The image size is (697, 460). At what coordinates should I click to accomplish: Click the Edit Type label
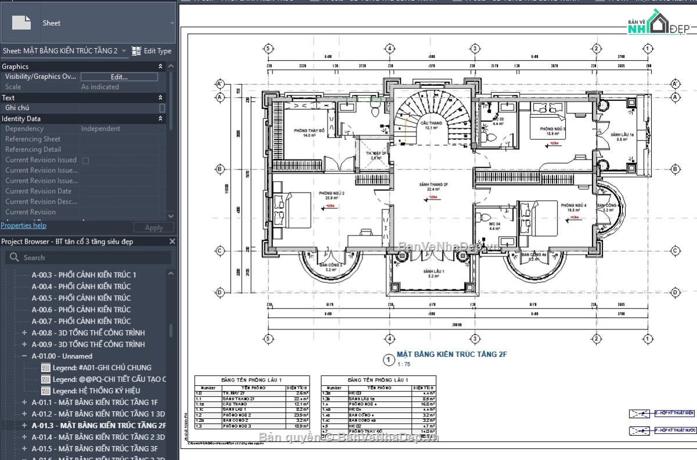(x=157, y=51)
